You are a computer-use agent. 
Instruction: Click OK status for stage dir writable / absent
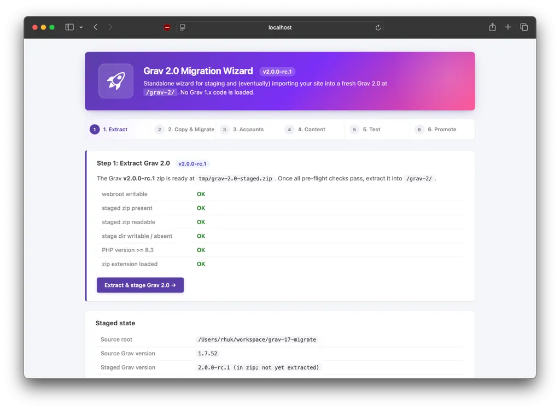[201, 236]
